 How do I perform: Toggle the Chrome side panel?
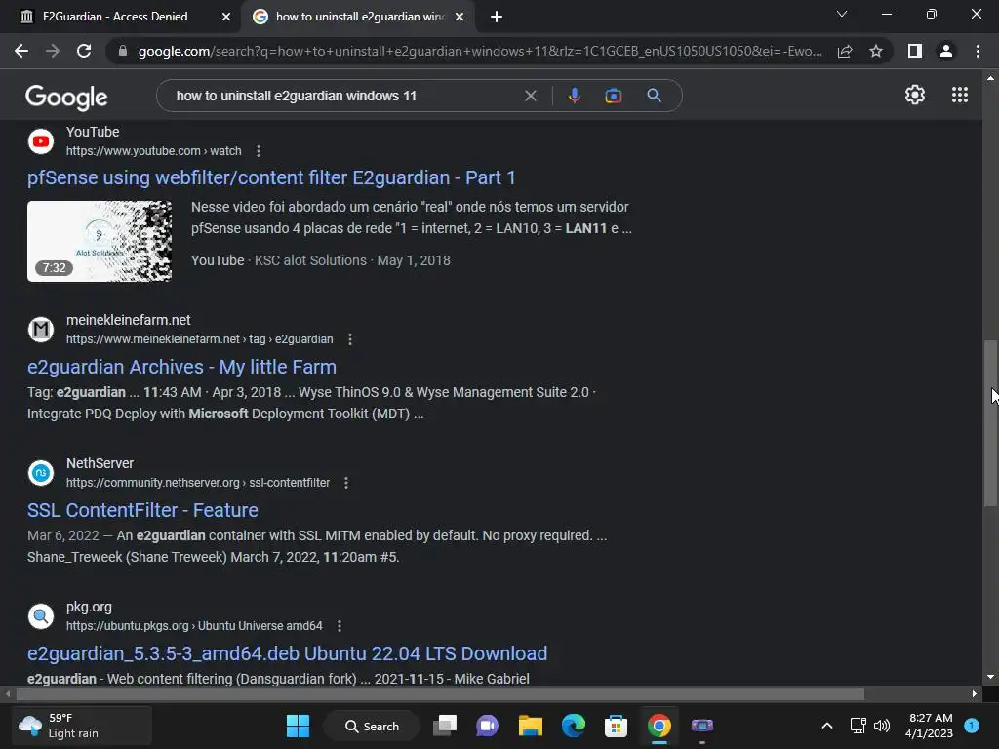point(915,51)
